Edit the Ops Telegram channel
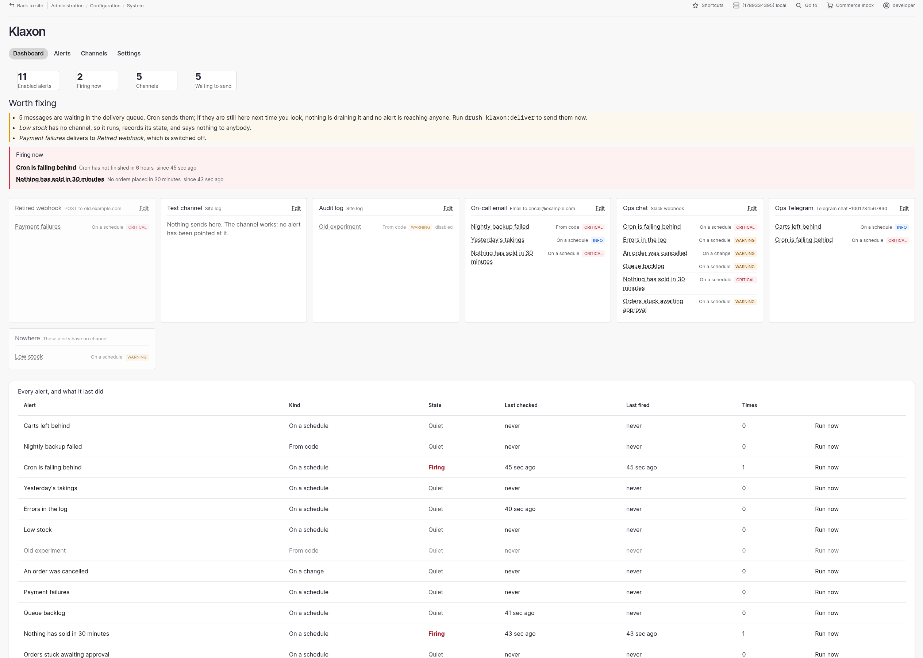 pos(904,208)
